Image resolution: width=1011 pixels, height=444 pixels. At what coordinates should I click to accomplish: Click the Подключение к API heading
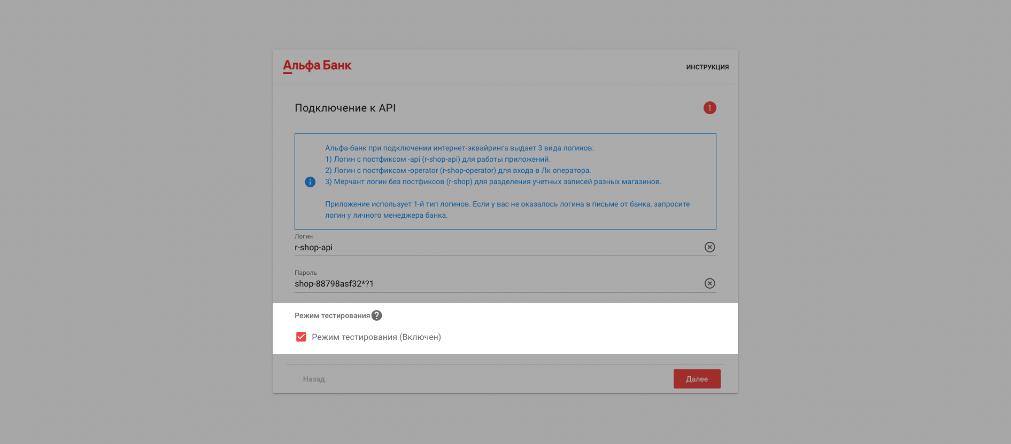click(345, 108)
